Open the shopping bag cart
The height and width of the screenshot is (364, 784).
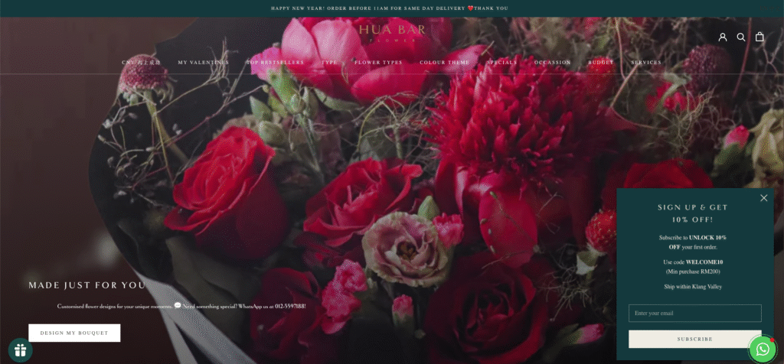coord(759,37)
